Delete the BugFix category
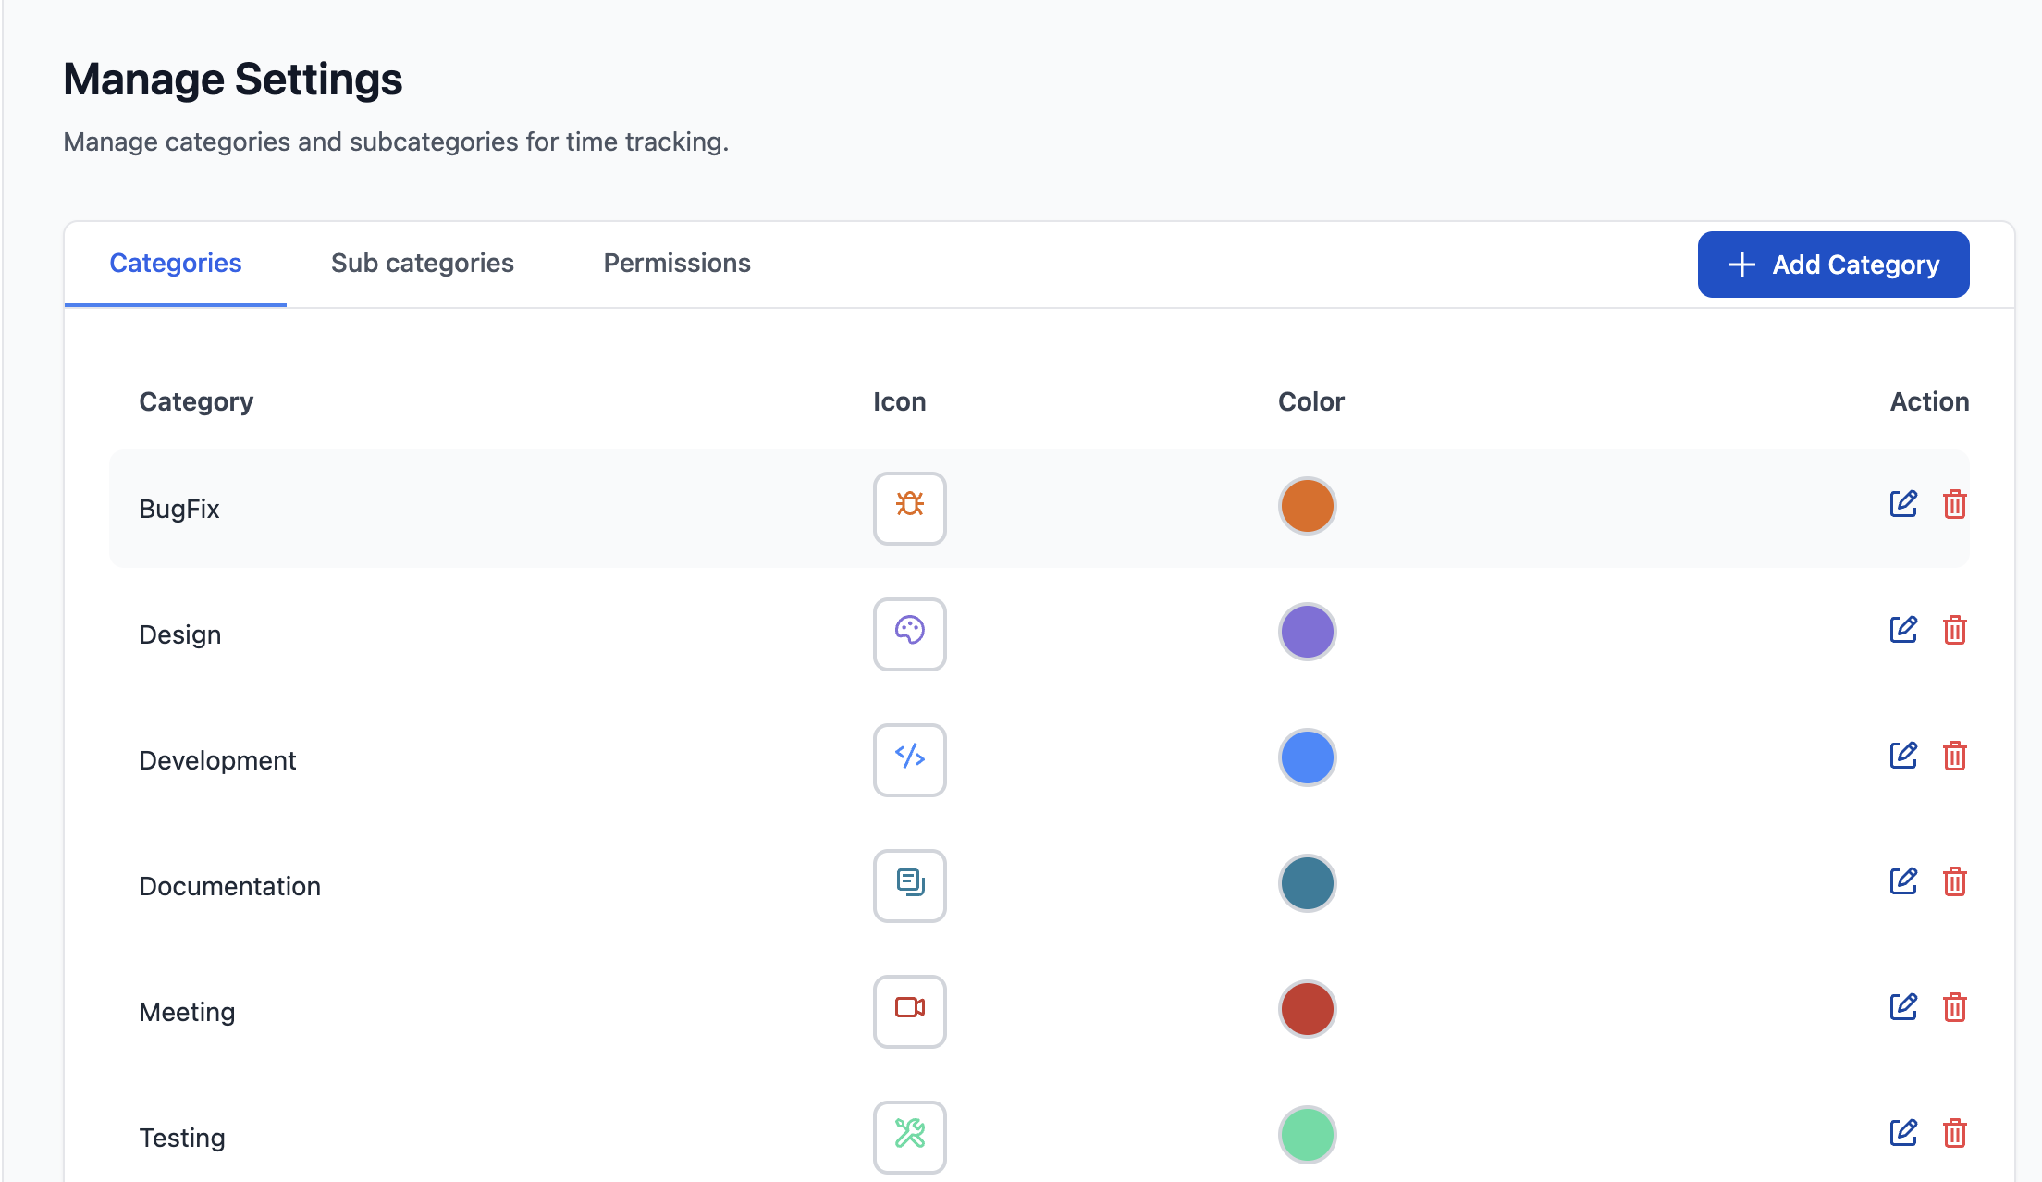2042x1182 pixels. (1954, 505)
